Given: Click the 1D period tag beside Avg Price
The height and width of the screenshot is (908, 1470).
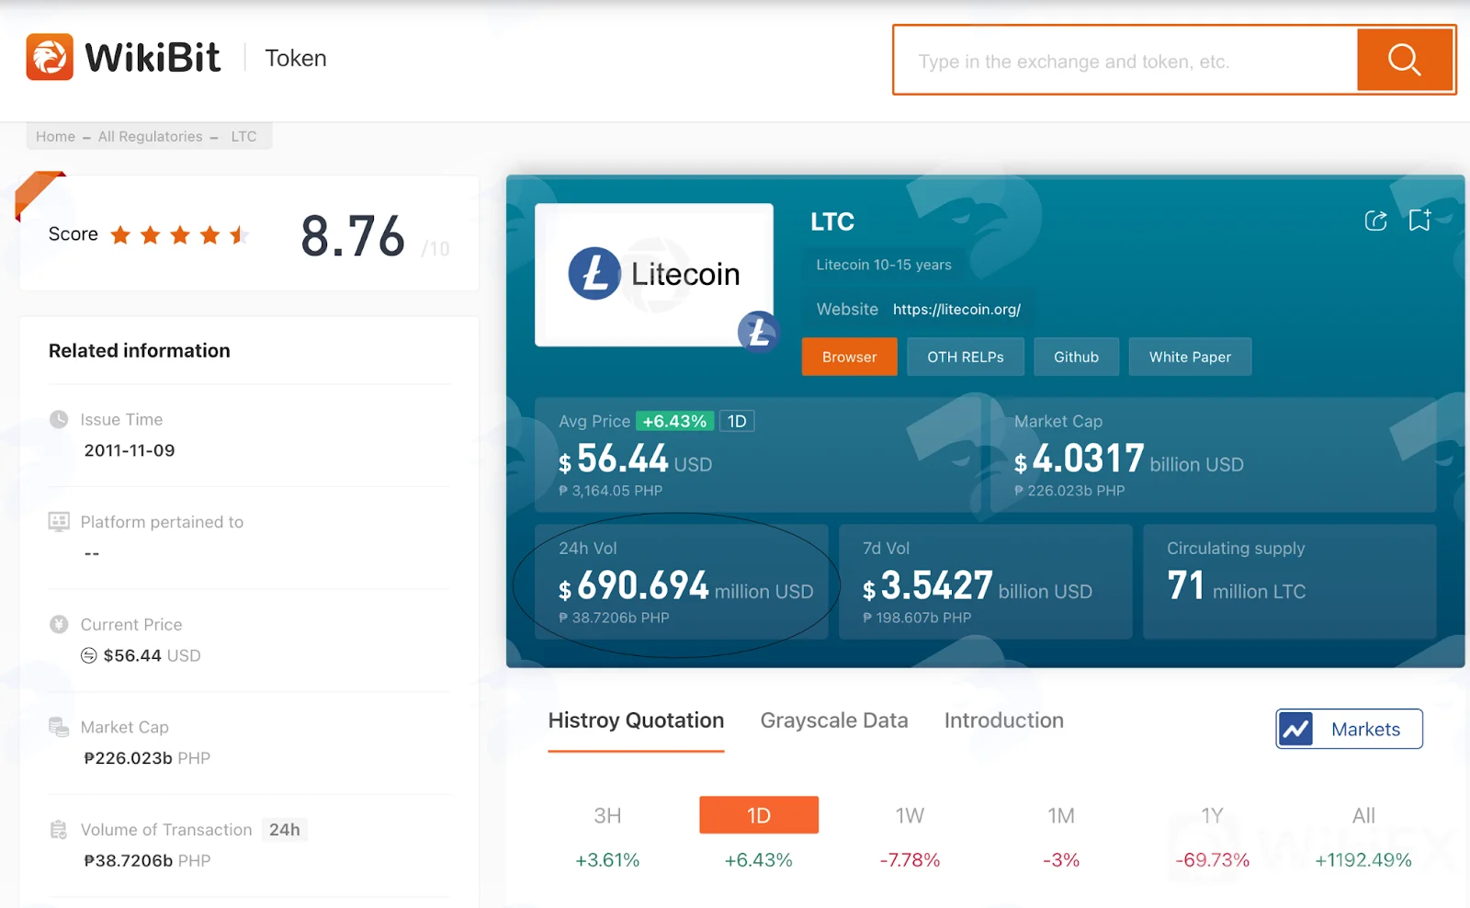Looking at the screenshot, I should pyautogui.click(x=737, y=421).
